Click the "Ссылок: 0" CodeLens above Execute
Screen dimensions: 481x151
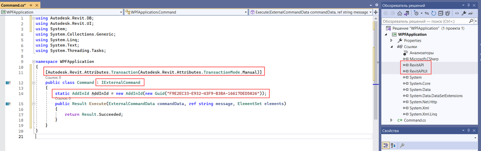click(x=63, y=98)
